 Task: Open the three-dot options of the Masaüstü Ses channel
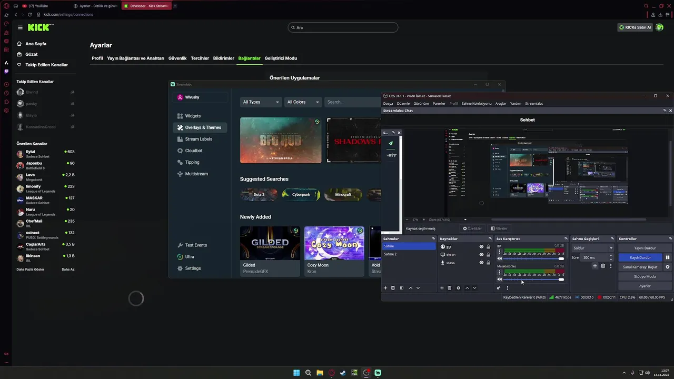click(500, 272)
